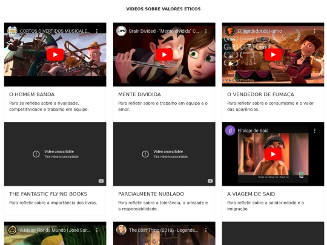Click the error icon above Parcialmente Nublado
The image size is (327, 245).
pos(145,154)
